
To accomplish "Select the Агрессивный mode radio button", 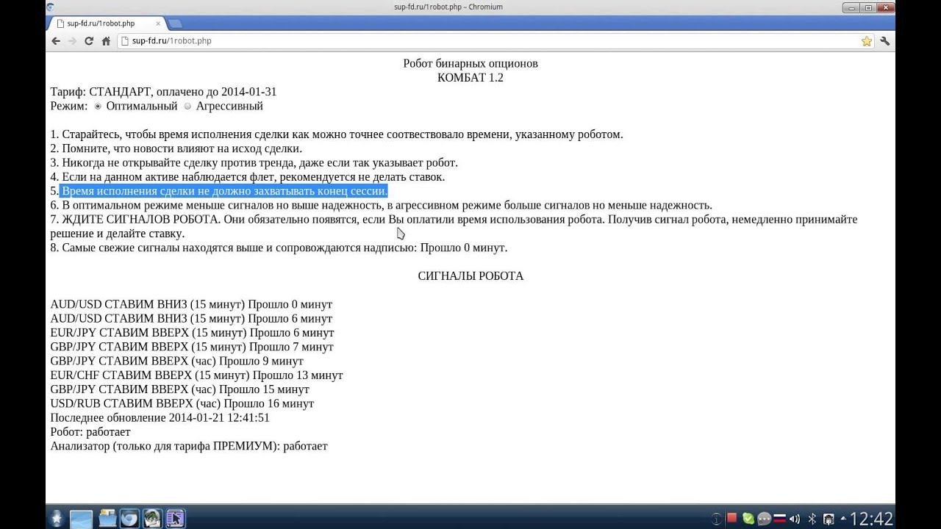I will pos(188,107).
